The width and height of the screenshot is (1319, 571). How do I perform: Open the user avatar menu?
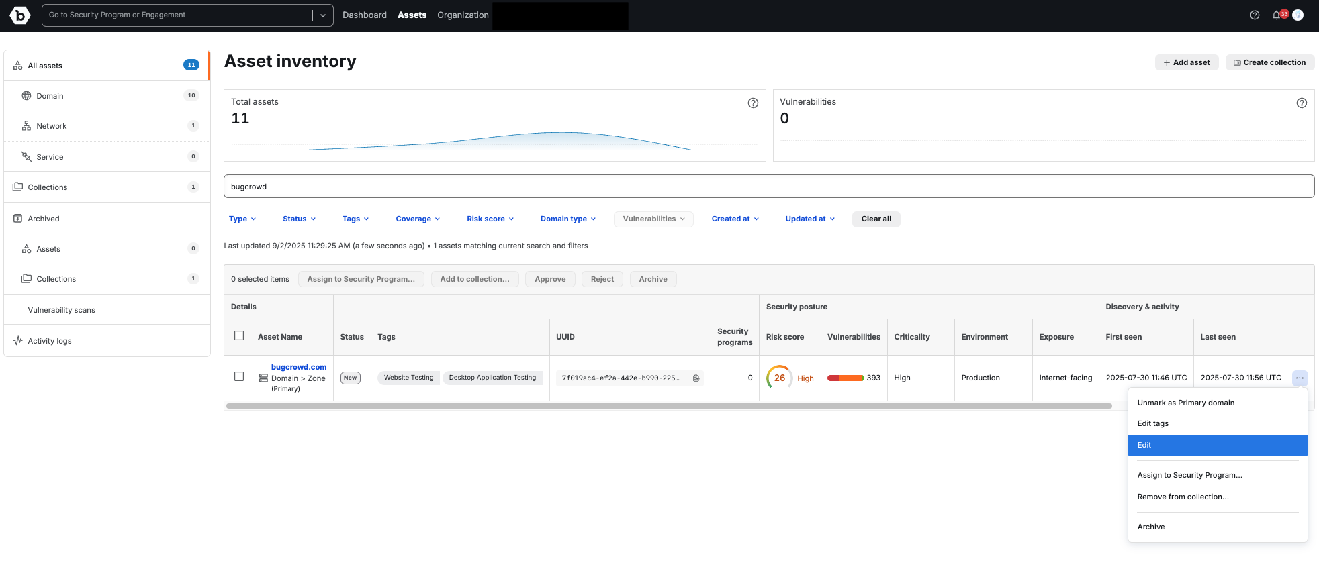tap(1298, 15)
